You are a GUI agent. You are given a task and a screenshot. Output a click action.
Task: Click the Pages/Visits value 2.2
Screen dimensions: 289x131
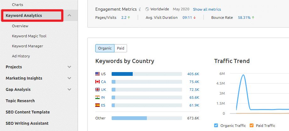124,18
